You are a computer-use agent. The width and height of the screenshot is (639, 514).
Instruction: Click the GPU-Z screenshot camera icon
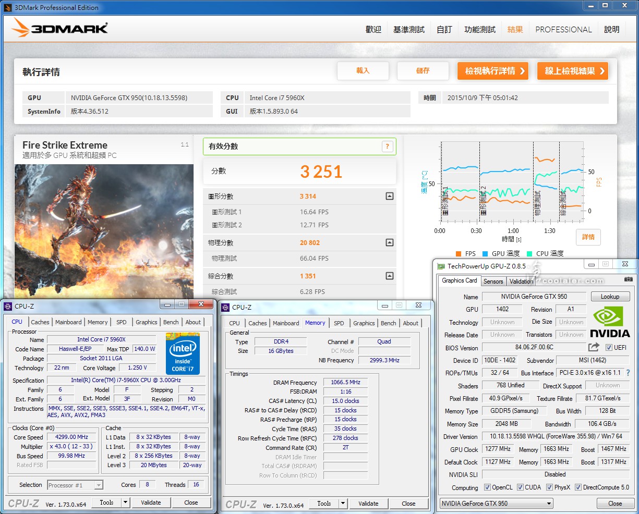(628, 279)
